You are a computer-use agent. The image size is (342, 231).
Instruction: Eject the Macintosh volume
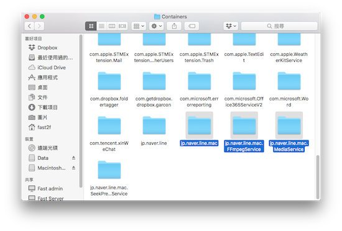click(73, 168)
